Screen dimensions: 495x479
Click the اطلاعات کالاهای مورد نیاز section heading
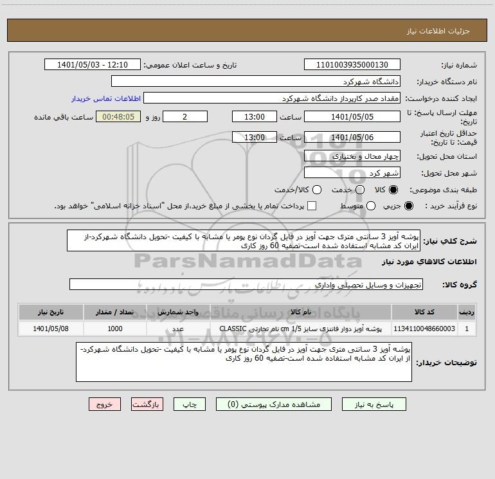(x=429, y=262)
